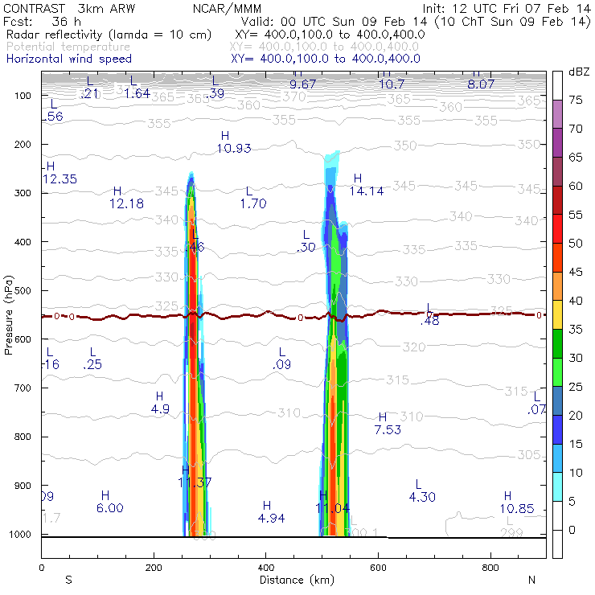Click the 'CONTRAST 3km ARW' title text
595x595 pixels.
(69, 8)
